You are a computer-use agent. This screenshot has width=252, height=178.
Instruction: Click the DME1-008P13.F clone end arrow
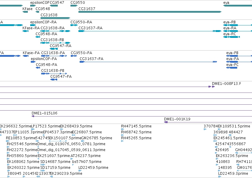(x=213, y=87)
